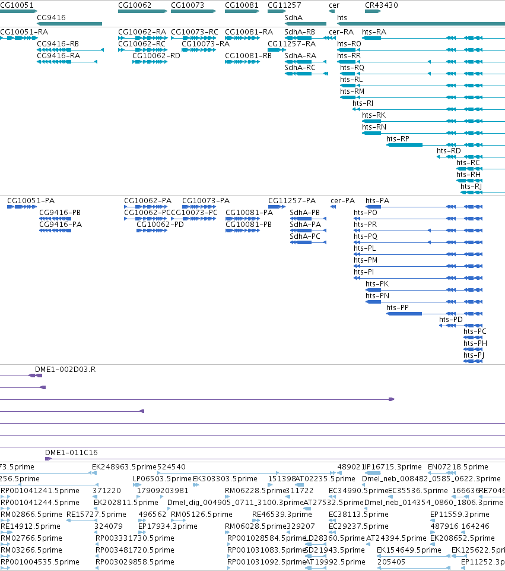
Task: Click protein CG10062-PD
Action: (x=152, y=231)
